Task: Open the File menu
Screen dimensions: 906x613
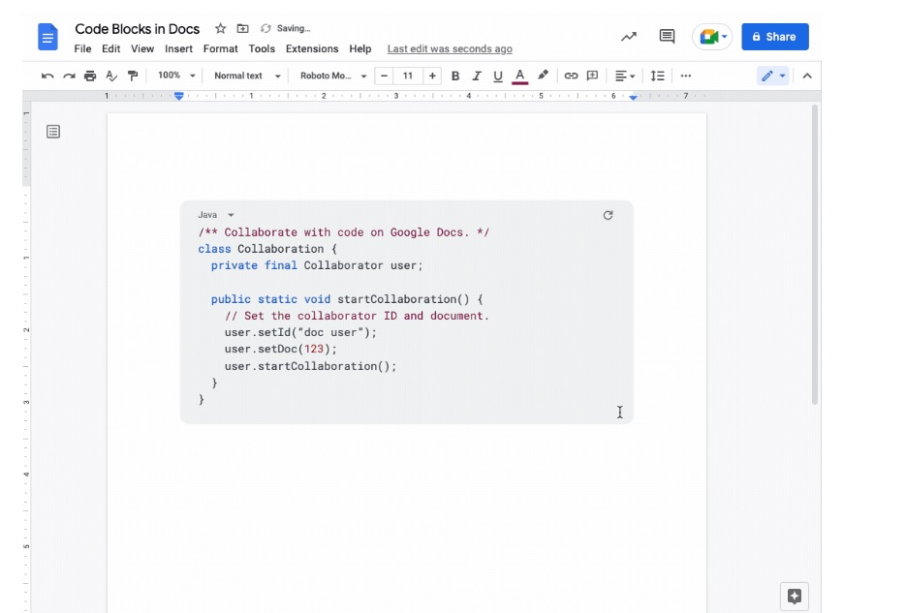Action: tap(82, 49)
